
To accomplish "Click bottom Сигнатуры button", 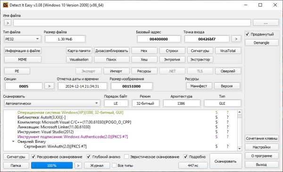I will coord(16,157).
